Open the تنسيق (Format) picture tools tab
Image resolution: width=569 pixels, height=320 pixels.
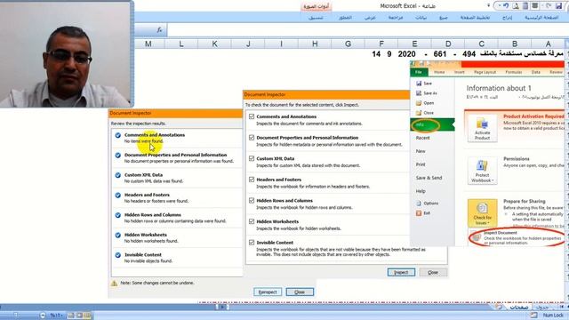[316, 18]
